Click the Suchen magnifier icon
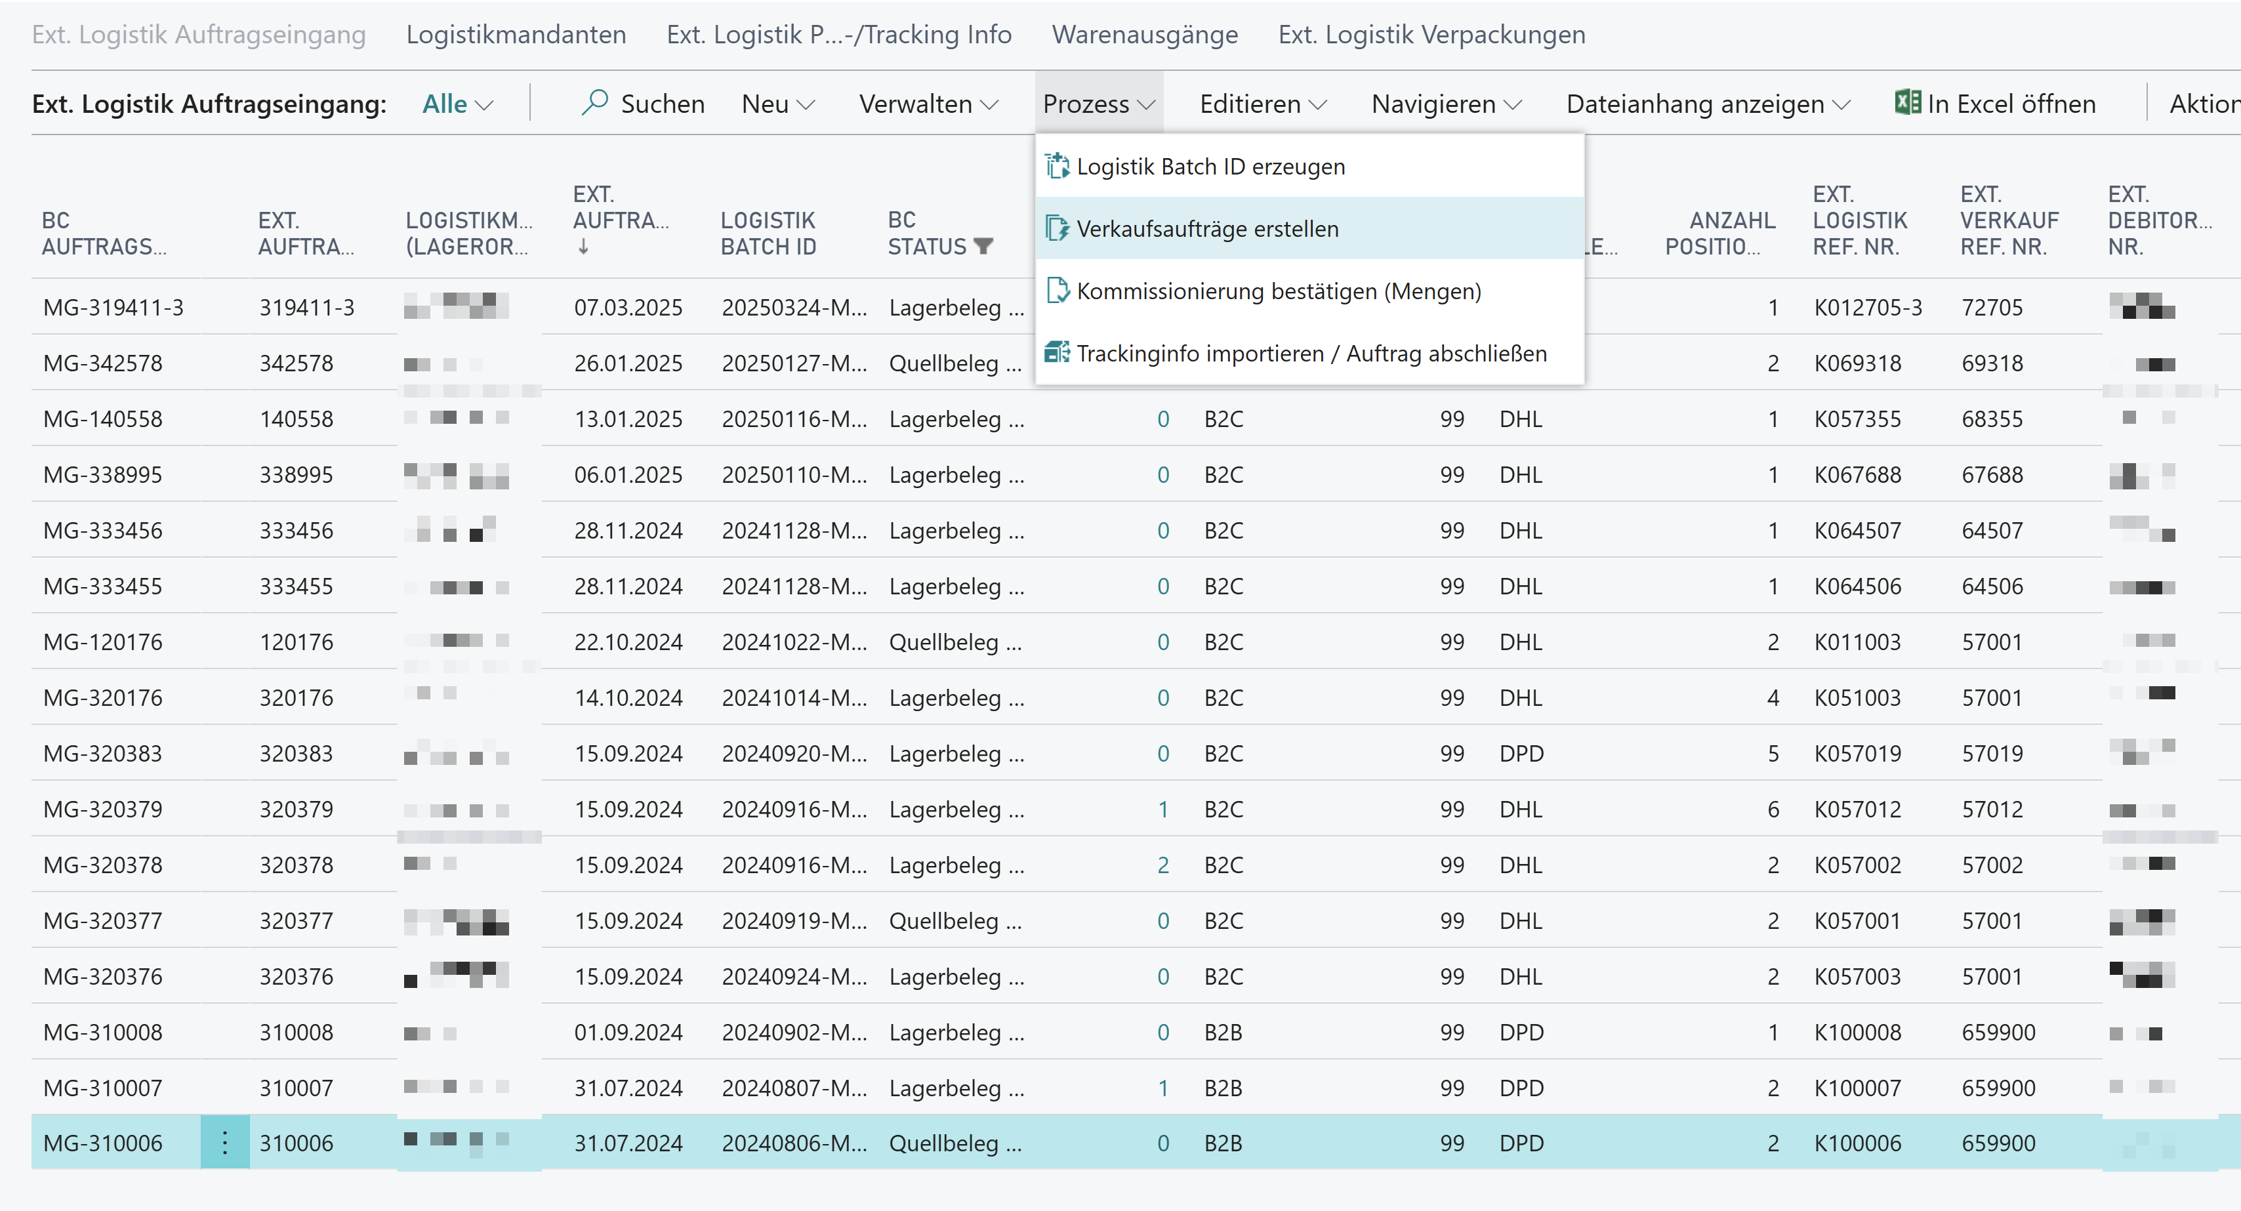 [x=594, y=102]
